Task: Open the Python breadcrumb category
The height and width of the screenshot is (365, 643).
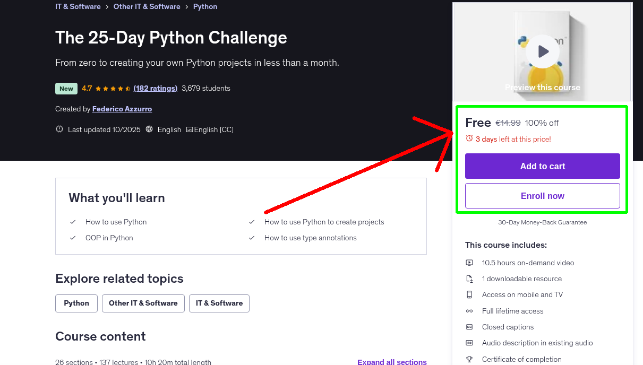Action: click(x=205, y=6)
